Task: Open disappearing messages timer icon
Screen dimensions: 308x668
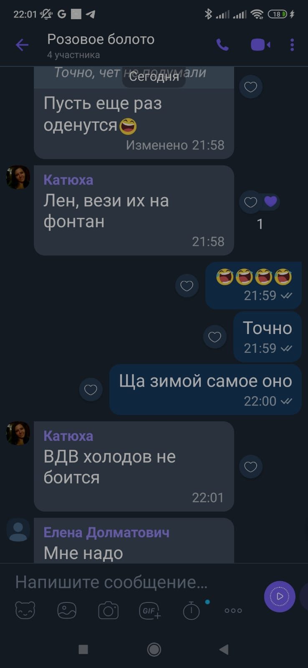Action: (x=192, y=610)
